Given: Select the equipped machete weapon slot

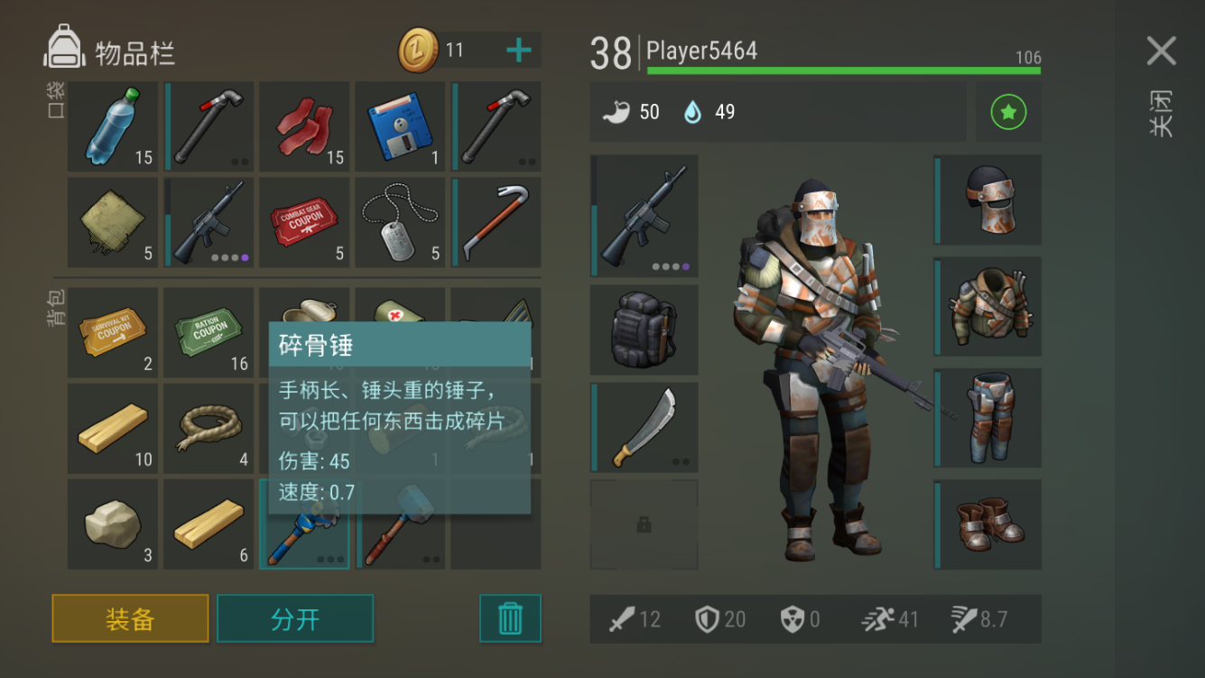Looking at the screenshot, I should (x=644, y=427).
